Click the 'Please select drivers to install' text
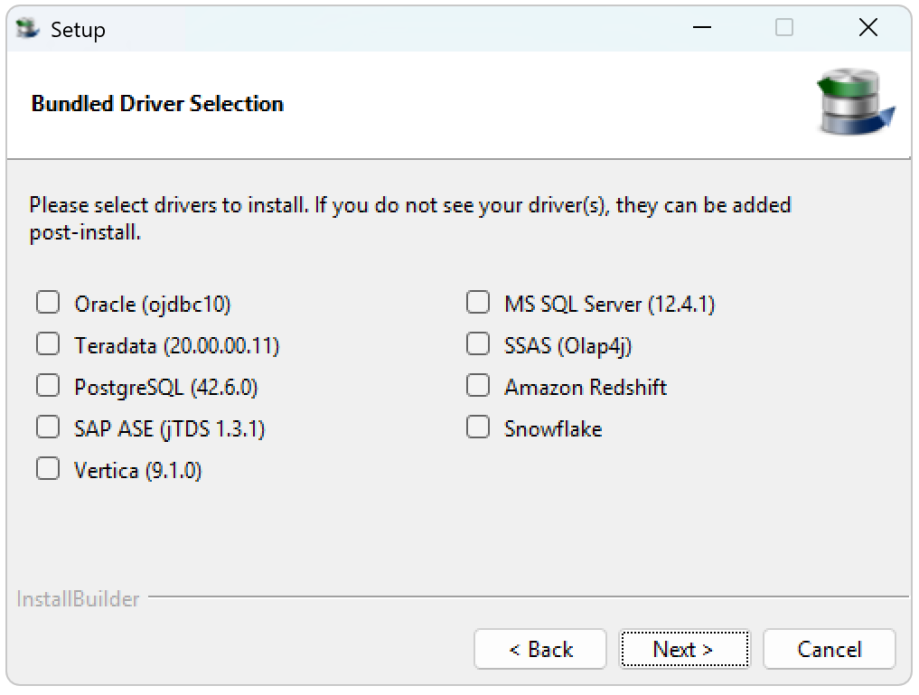Screen dimensions: 919x695 point(410,219)
